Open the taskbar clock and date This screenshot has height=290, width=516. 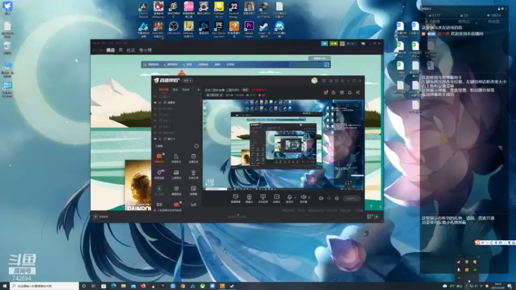coord(498,286)
